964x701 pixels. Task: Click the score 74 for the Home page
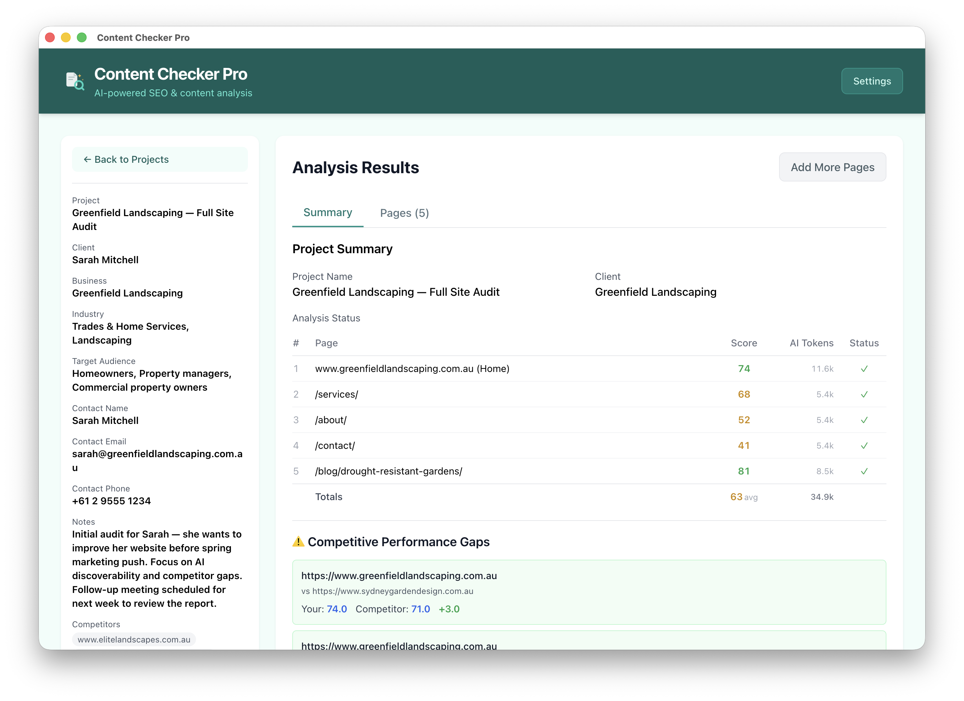pyautogui.click(x=744, y=369)
